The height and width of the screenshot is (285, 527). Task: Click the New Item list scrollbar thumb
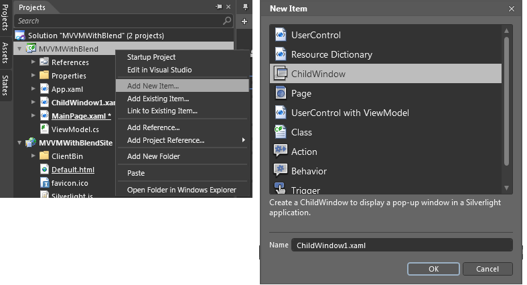[x=506, y=101]
